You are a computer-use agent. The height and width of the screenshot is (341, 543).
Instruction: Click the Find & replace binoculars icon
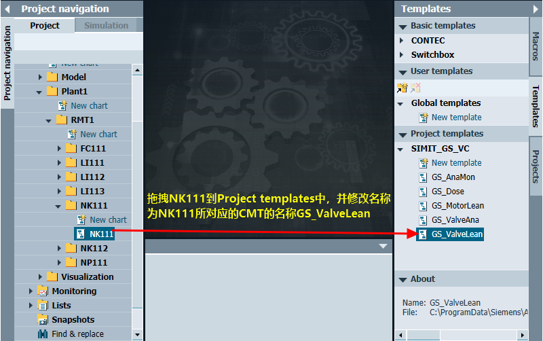coord(43,334)
